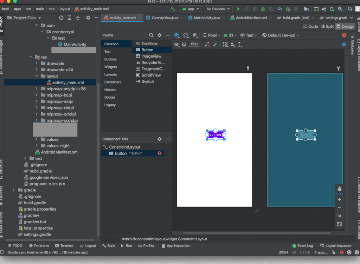Open the Pixel device dropdown
360x264 pixels.
click(x=212, y=35)
